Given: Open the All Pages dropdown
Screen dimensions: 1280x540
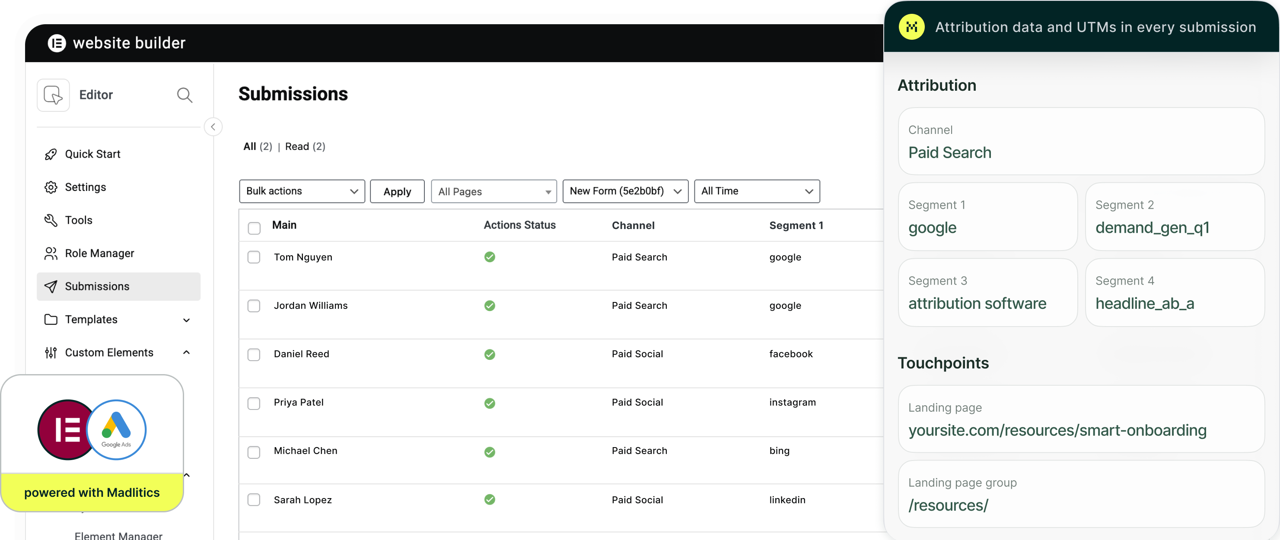Looking at the screenshot, I should [x=494, y=191].
